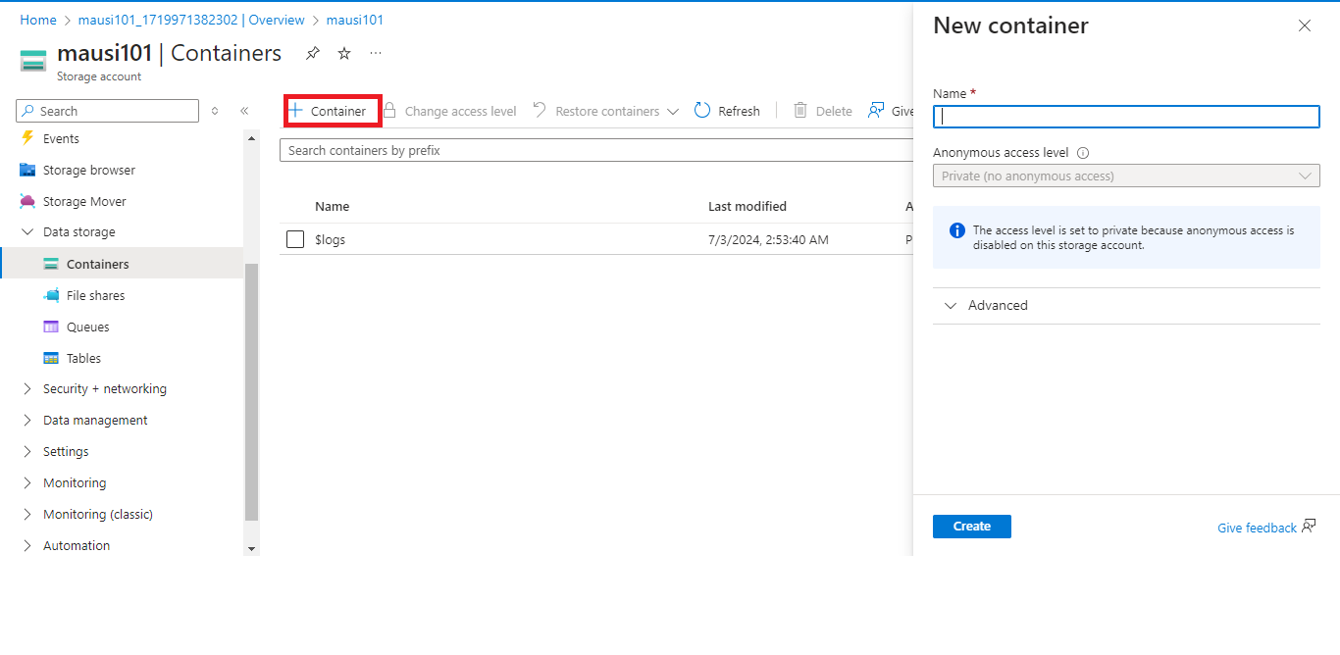Select the $logs container checkbox

295,239
